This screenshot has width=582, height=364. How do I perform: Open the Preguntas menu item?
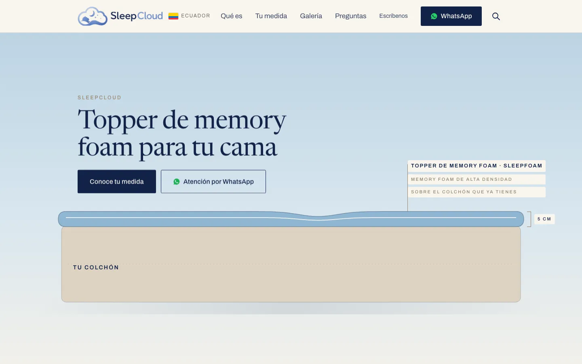351,16
